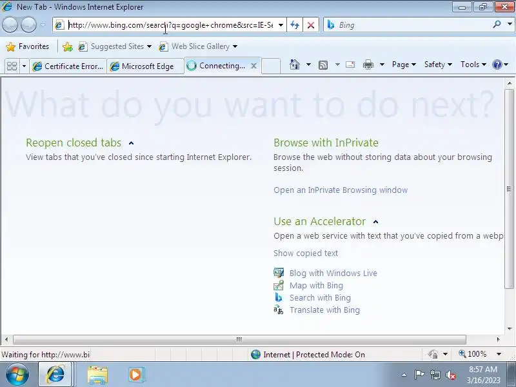Click the 100% zoom level button
This screenshot has height=387, width=516.
point(473,354)
